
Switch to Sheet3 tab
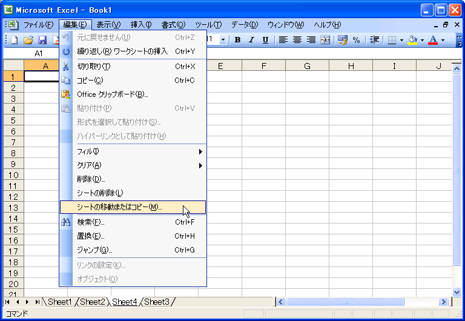click(157, 302)
